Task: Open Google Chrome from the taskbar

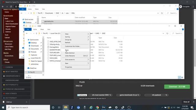Action: (97, 107)
